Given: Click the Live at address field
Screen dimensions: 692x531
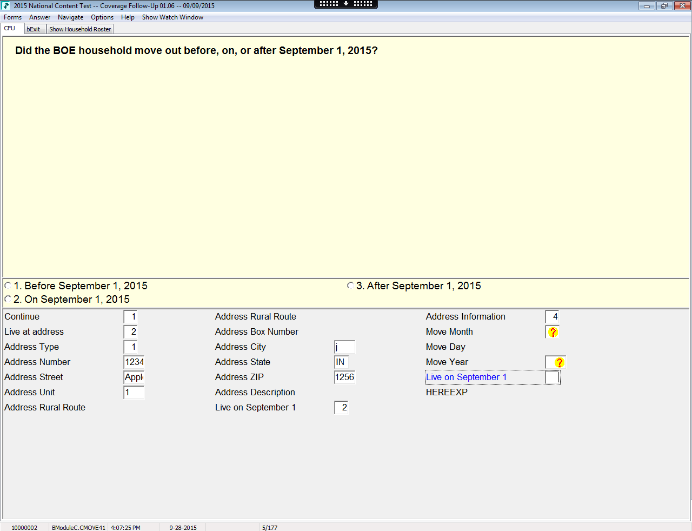Looking at the screenshot, I should pos(130,332).
